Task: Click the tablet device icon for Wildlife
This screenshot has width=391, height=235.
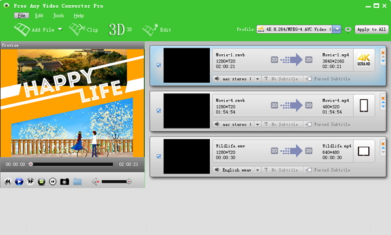Action: tap(364, 151)
